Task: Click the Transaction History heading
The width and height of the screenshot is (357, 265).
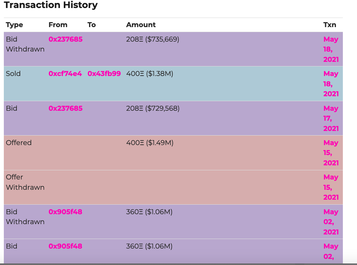Action: [x=51, y=5]
